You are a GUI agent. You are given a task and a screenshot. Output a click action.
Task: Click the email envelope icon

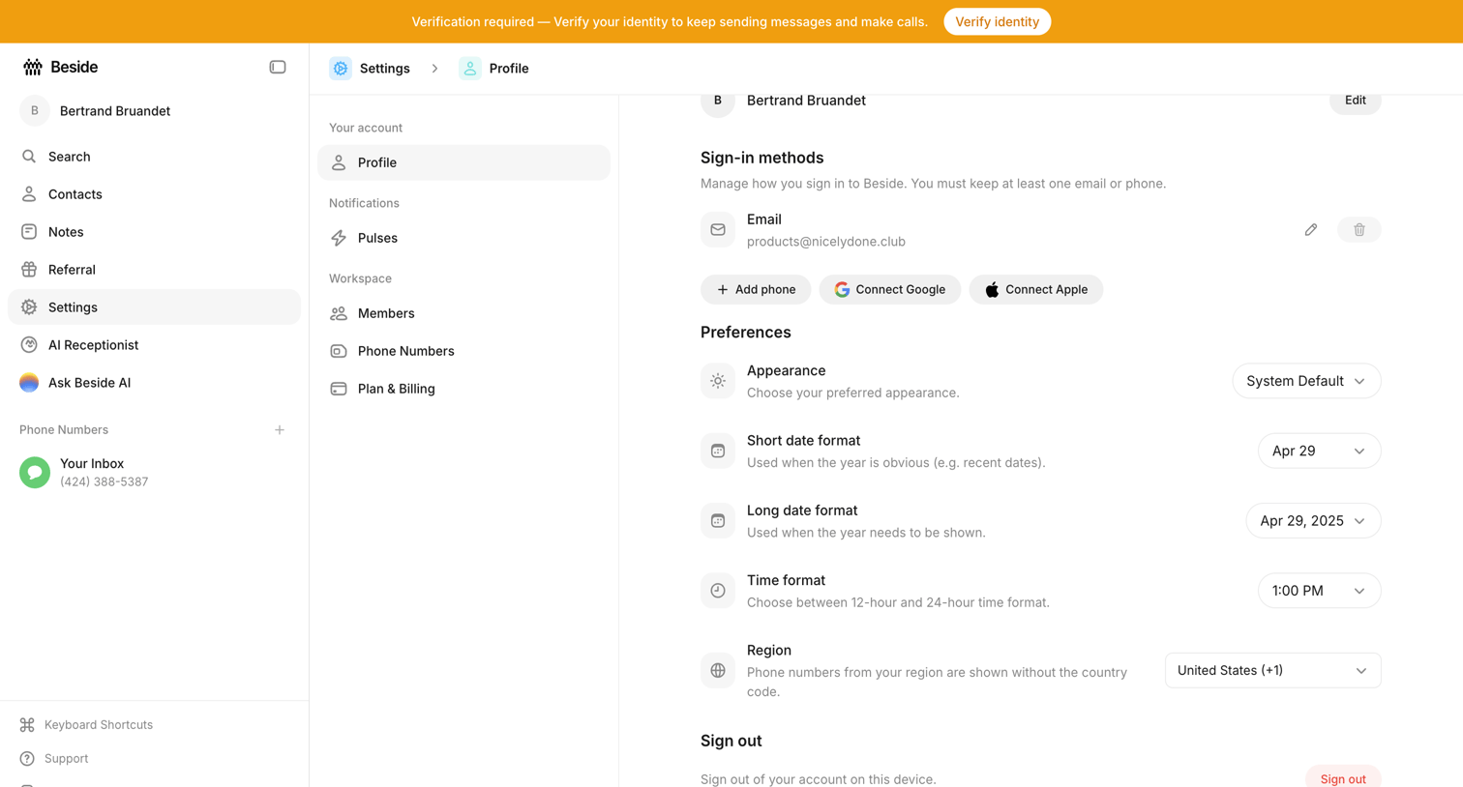point(718,230)
